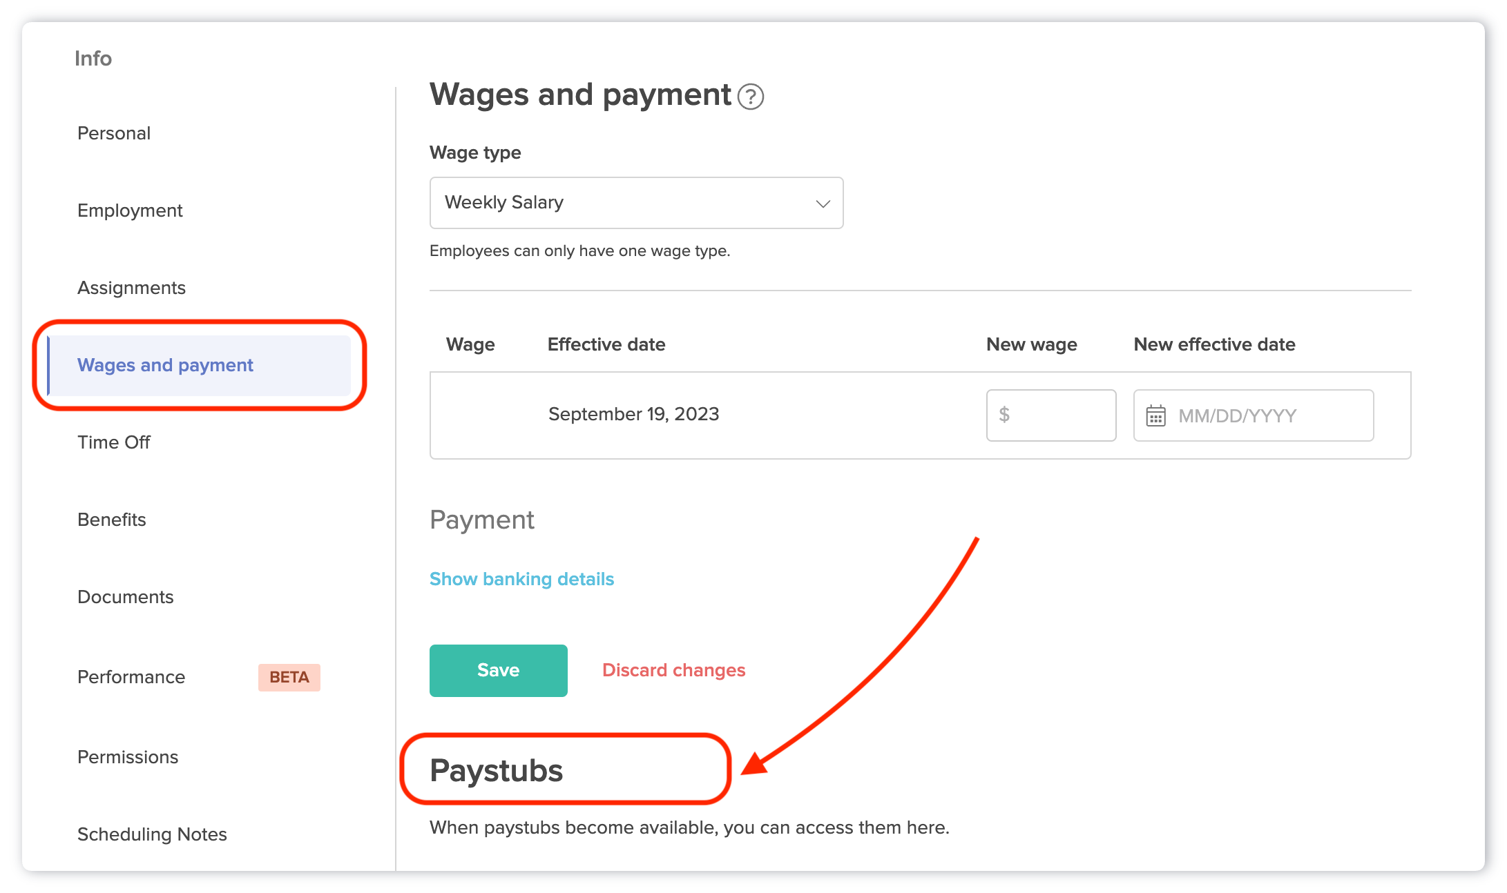Click the Save button
Viewport: 1507px width, 893px height.
point(498,670)
